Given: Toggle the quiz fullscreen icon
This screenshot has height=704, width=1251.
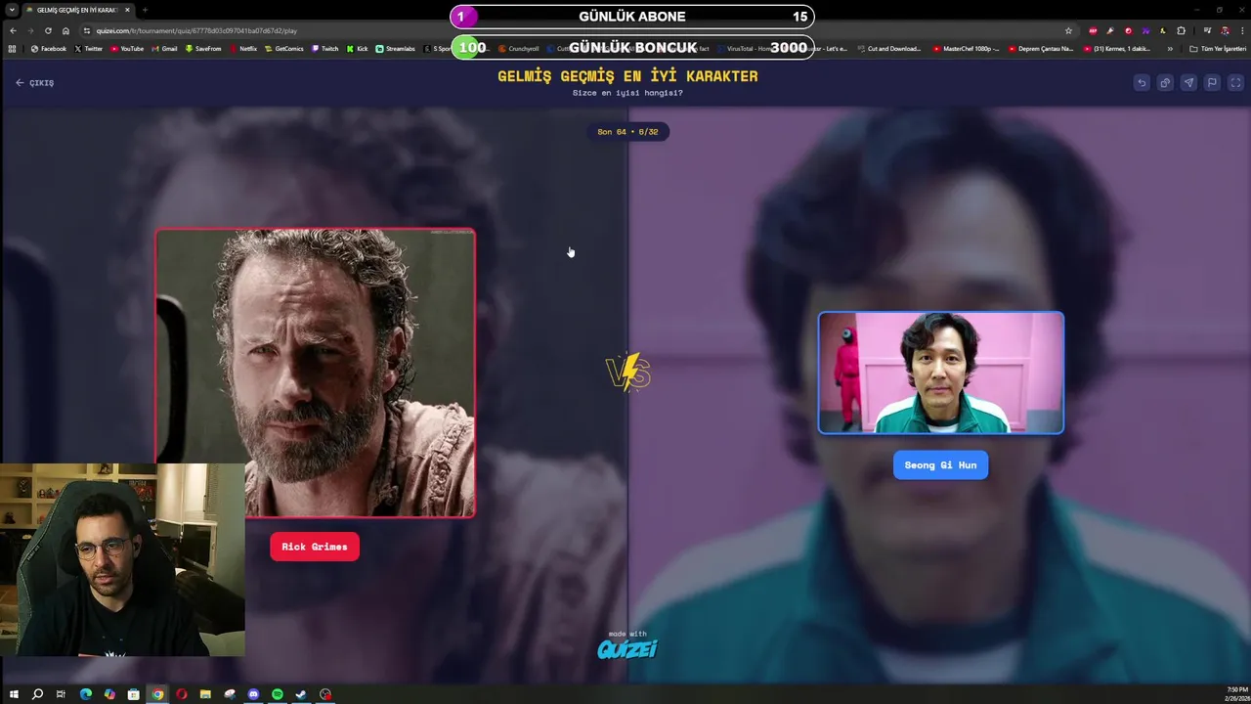Looking at the screenshot, I should (1235, 83).
